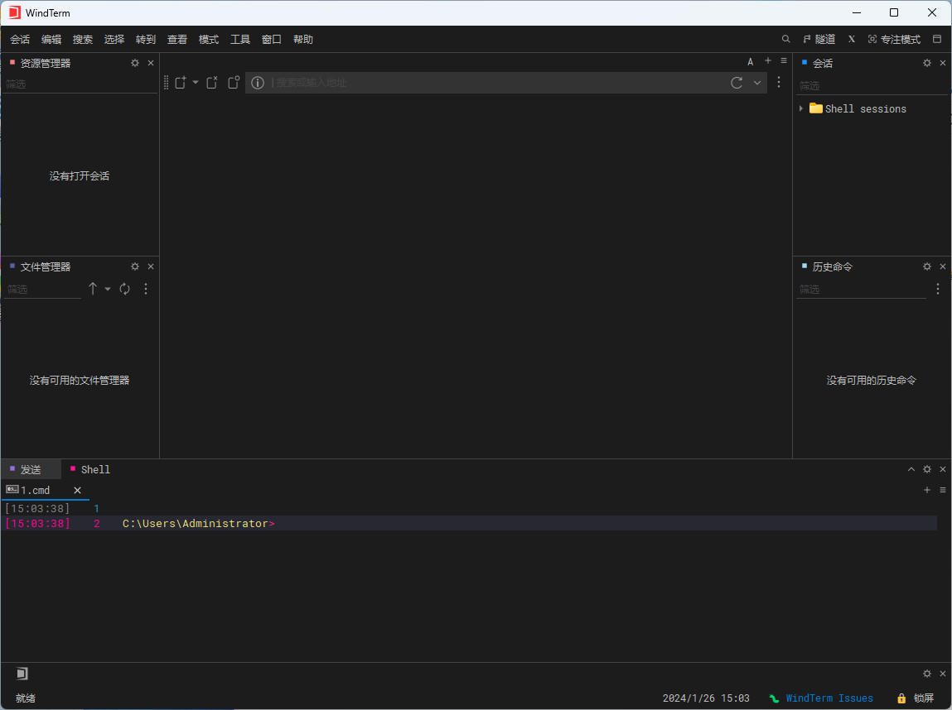Focus the 搜索或输入地址 address field

[x=498, y=83]
